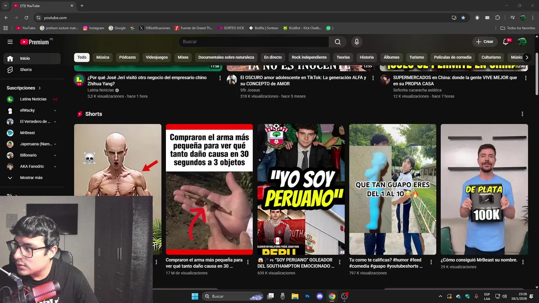Open the account avatar menu

(x=522, y=42)
